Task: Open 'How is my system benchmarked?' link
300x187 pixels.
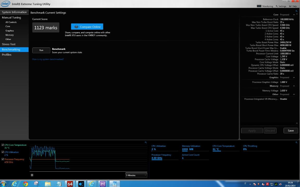Action: 48,59
